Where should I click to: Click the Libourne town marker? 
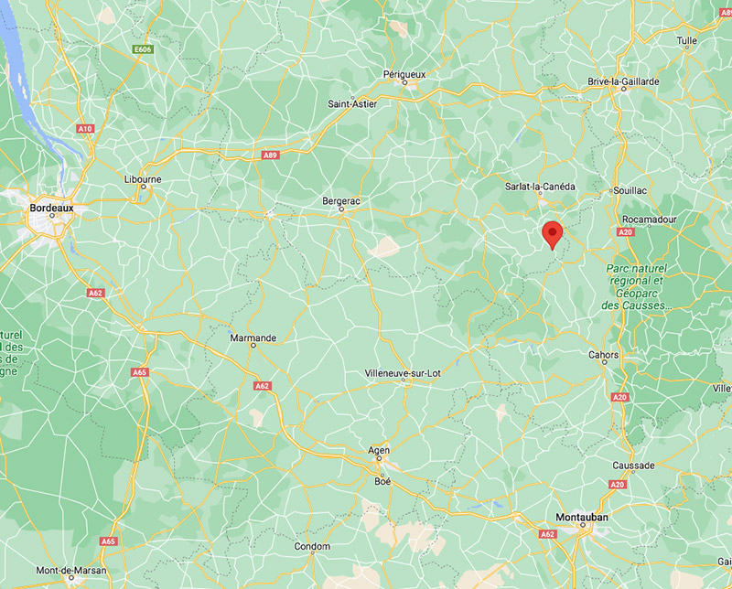coord(144,187)
